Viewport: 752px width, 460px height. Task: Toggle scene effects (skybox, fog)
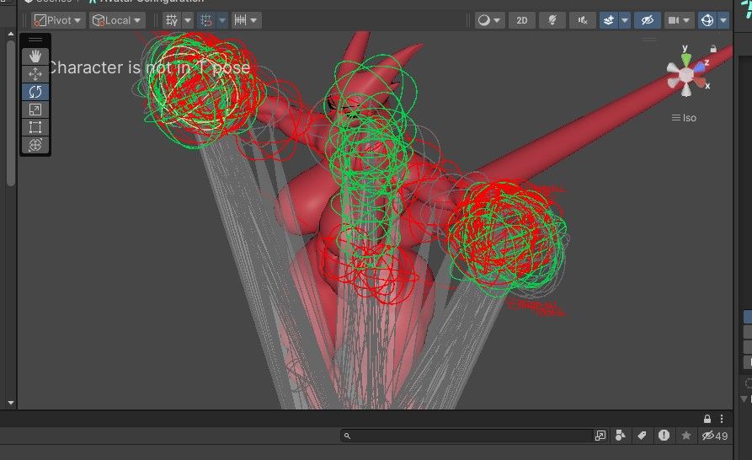click(609, 20)
